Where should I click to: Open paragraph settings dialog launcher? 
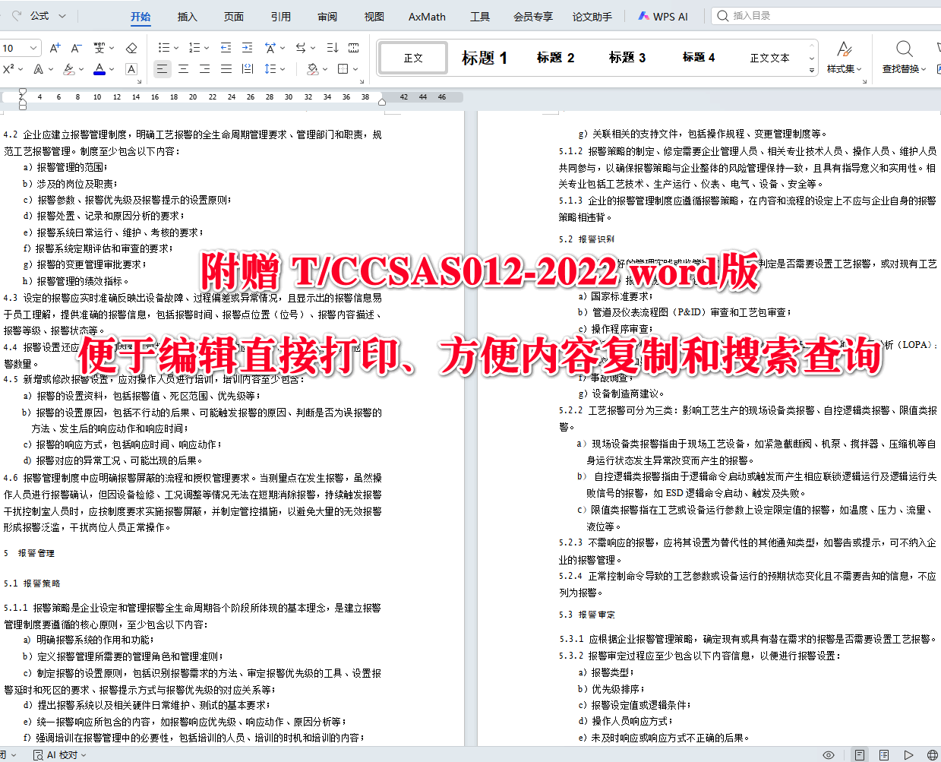[363, 81]
